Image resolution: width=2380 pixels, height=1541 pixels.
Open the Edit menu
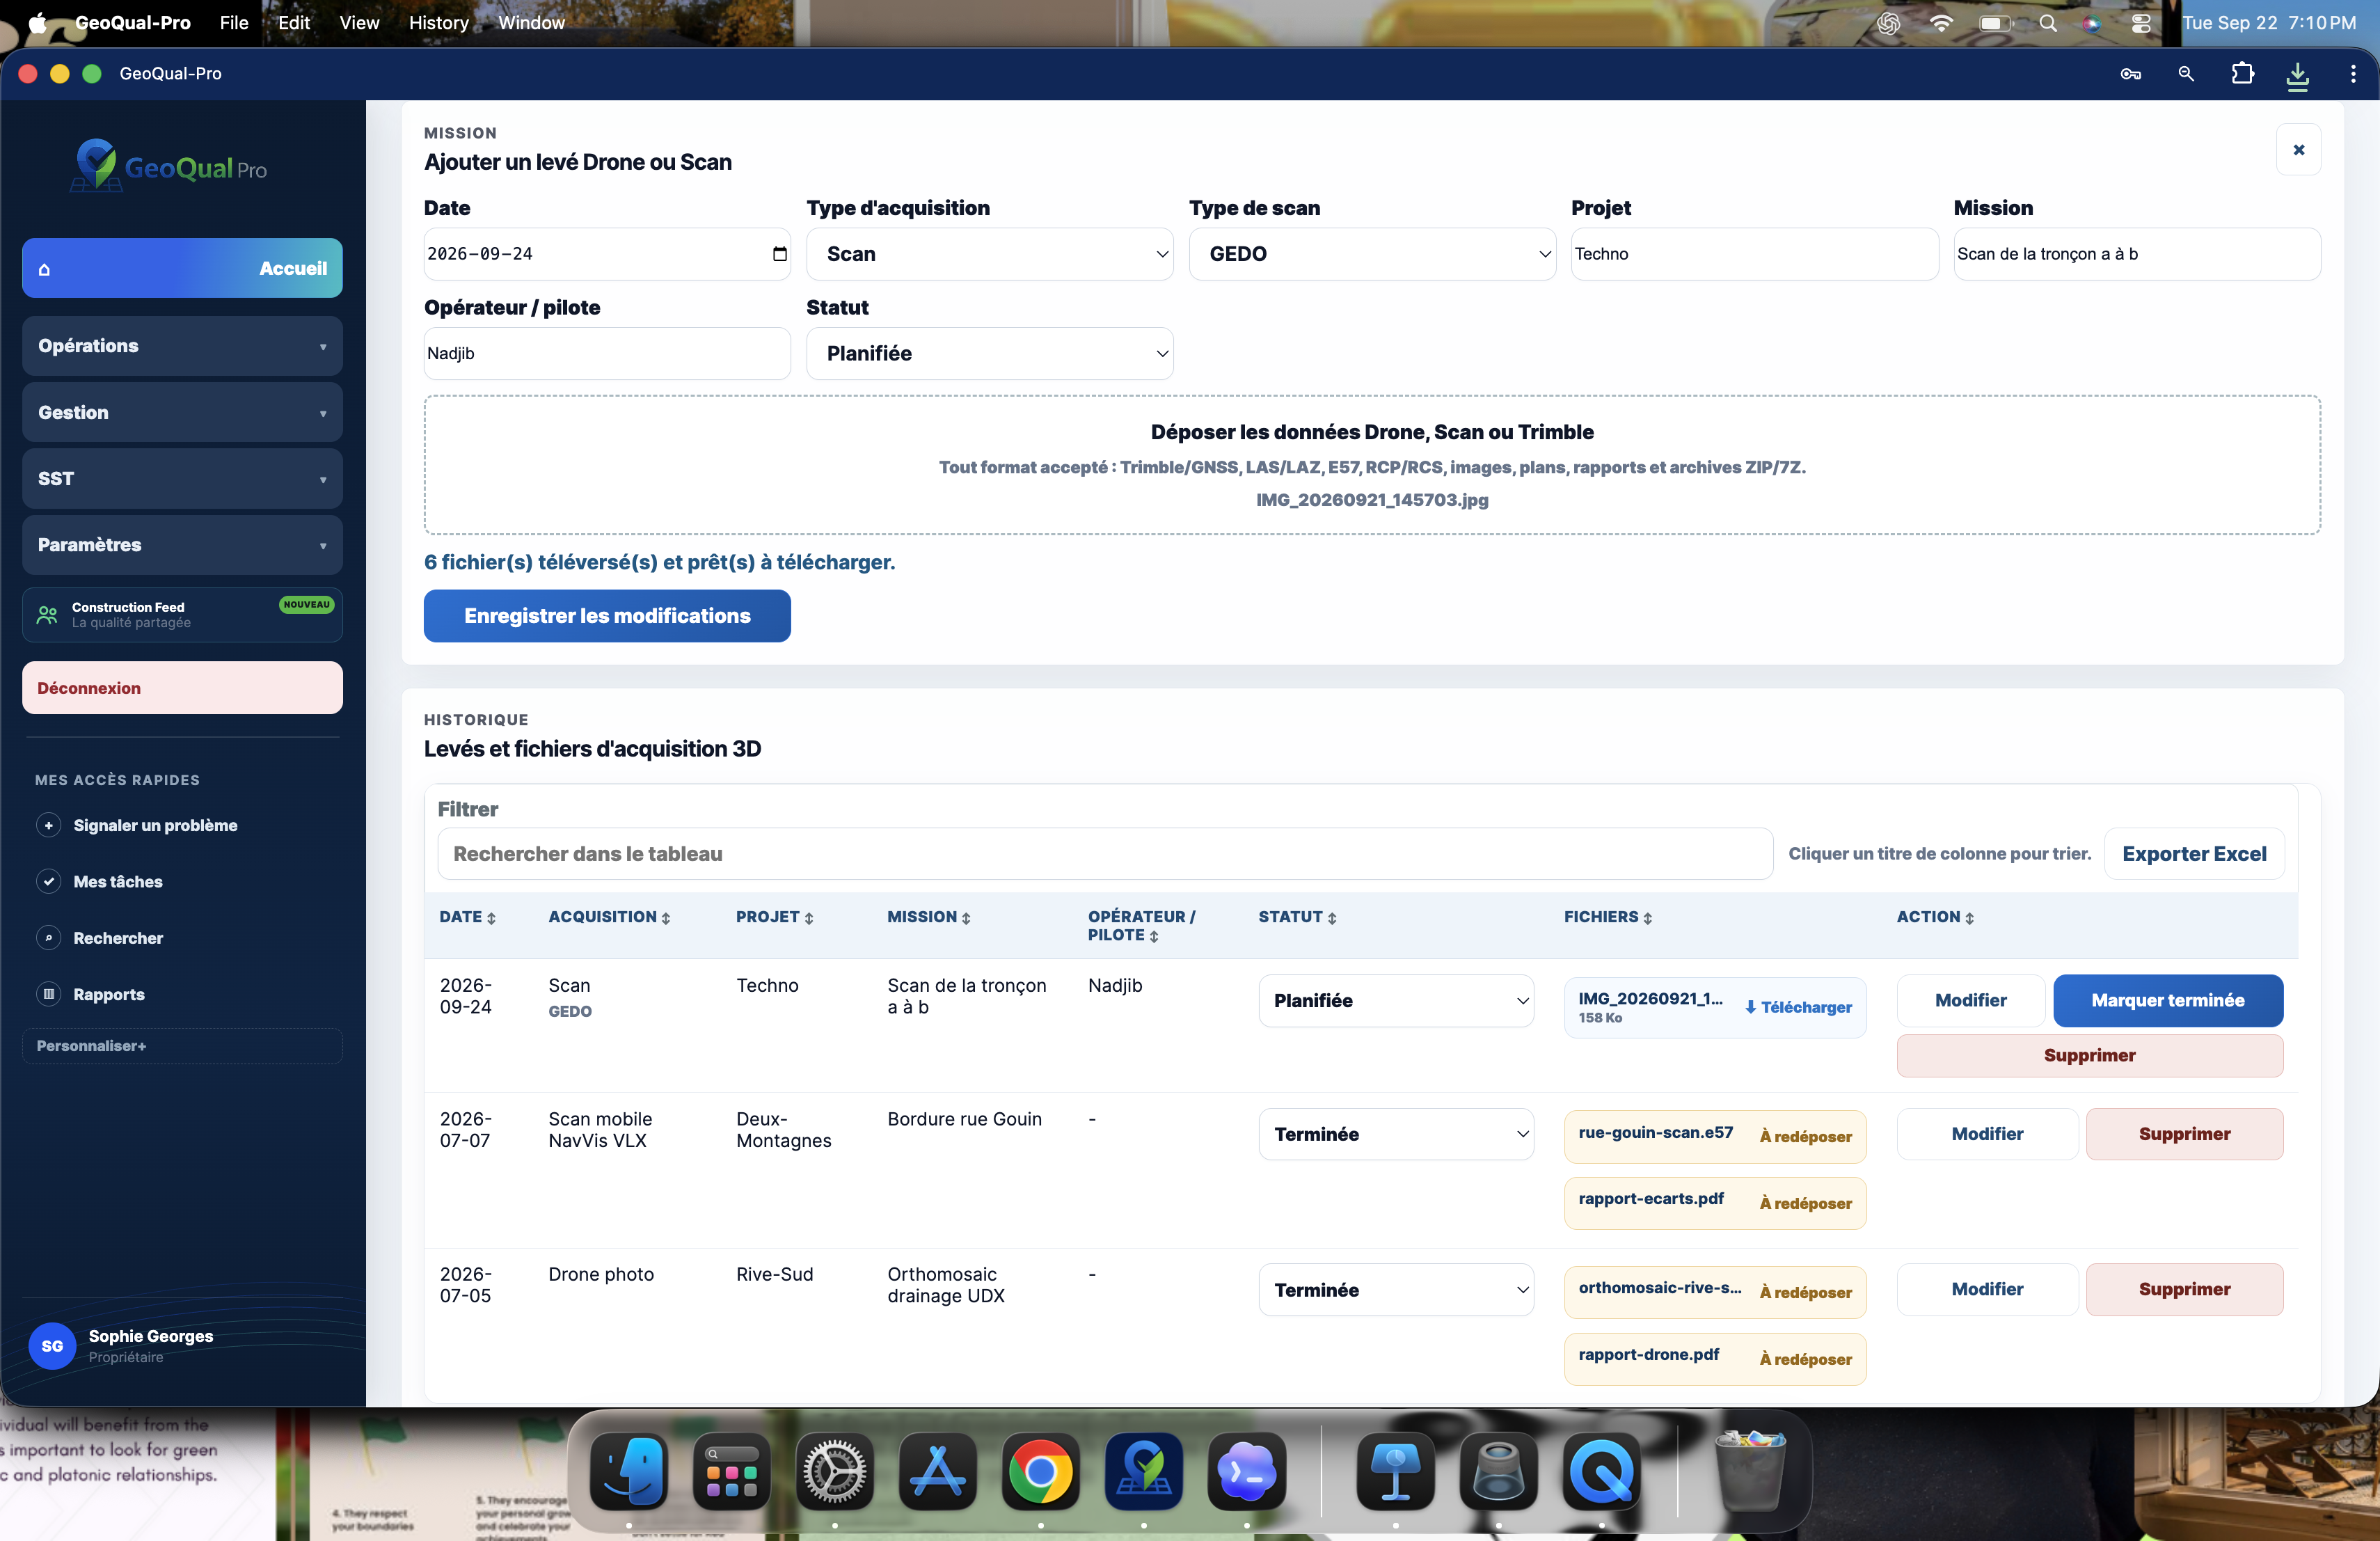point(294,23)
